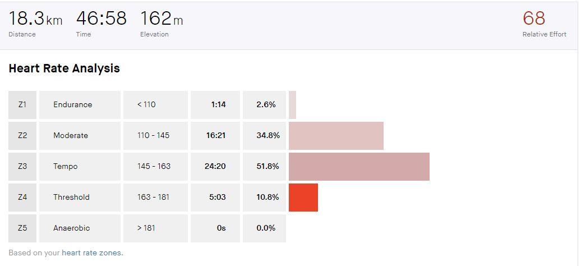581x266 pixels.
Task: Click the Z2 Moderate bar
Action: tap(336, 136)
